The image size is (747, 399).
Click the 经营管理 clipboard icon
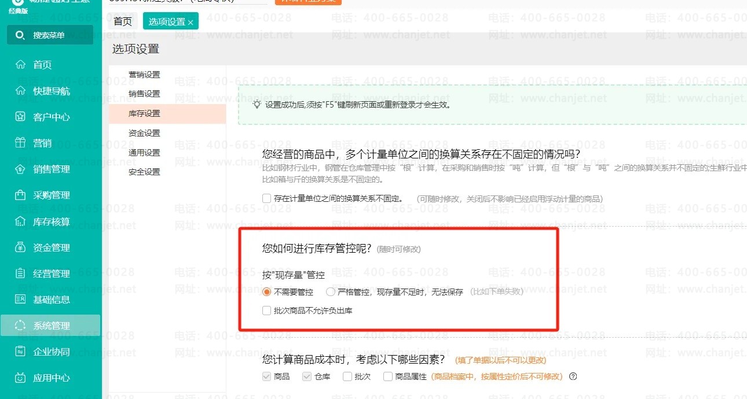click(21, 274)
